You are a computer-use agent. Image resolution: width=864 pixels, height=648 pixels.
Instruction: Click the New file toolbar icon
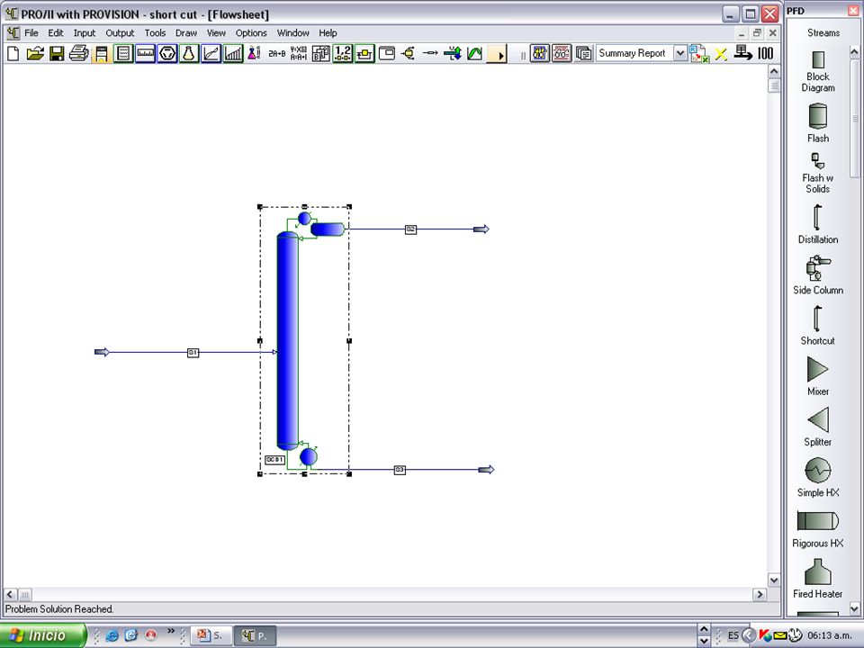pos(13,53)
